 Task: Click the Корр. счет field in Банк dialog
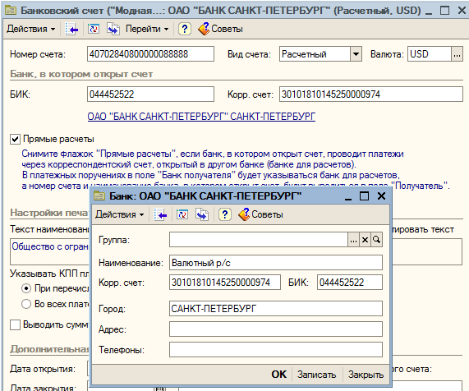point(225,282)
